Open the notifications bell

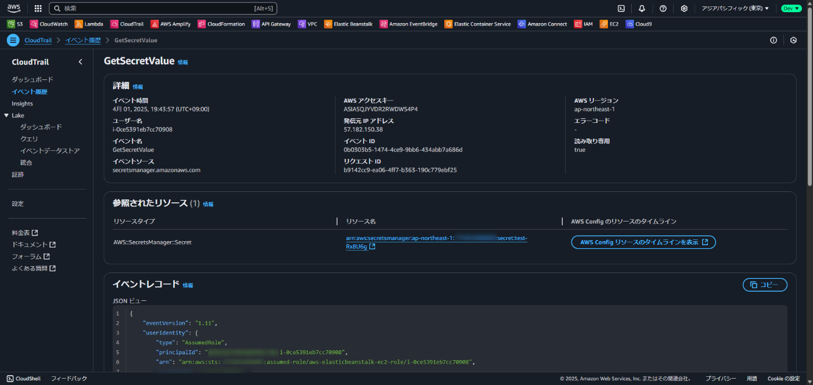point(642,8)
